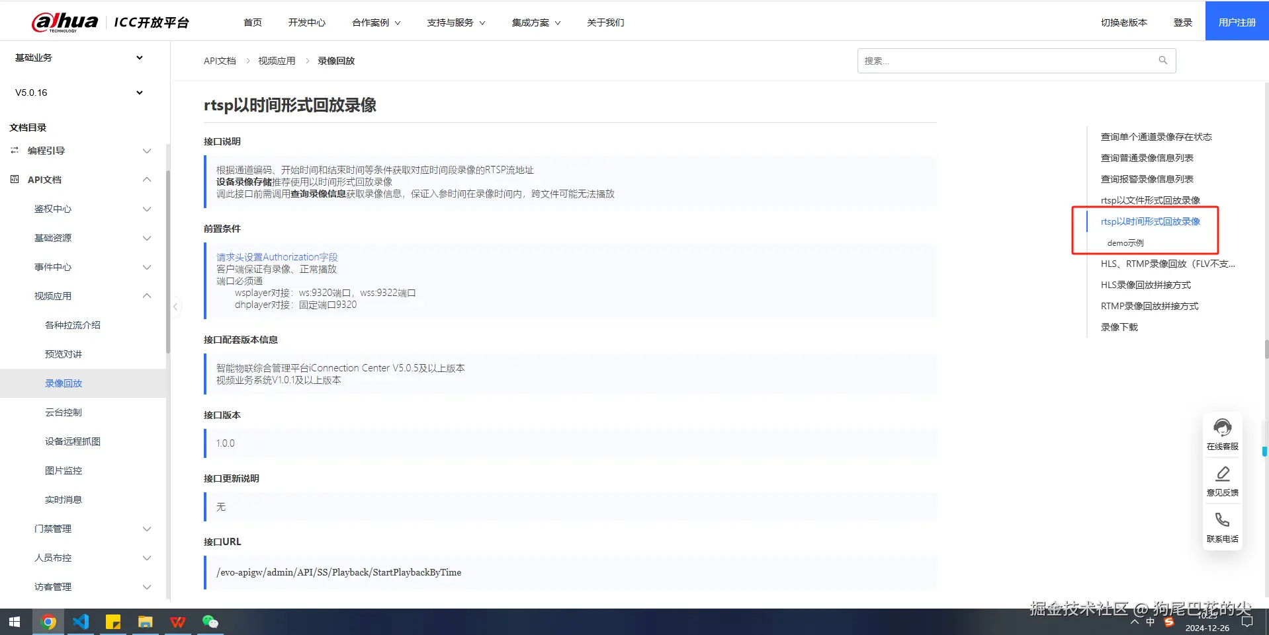Screen dimensions: 1269x635
Task: Open the 请求头设置Authorization字段 link
Action: click(277, 257)
